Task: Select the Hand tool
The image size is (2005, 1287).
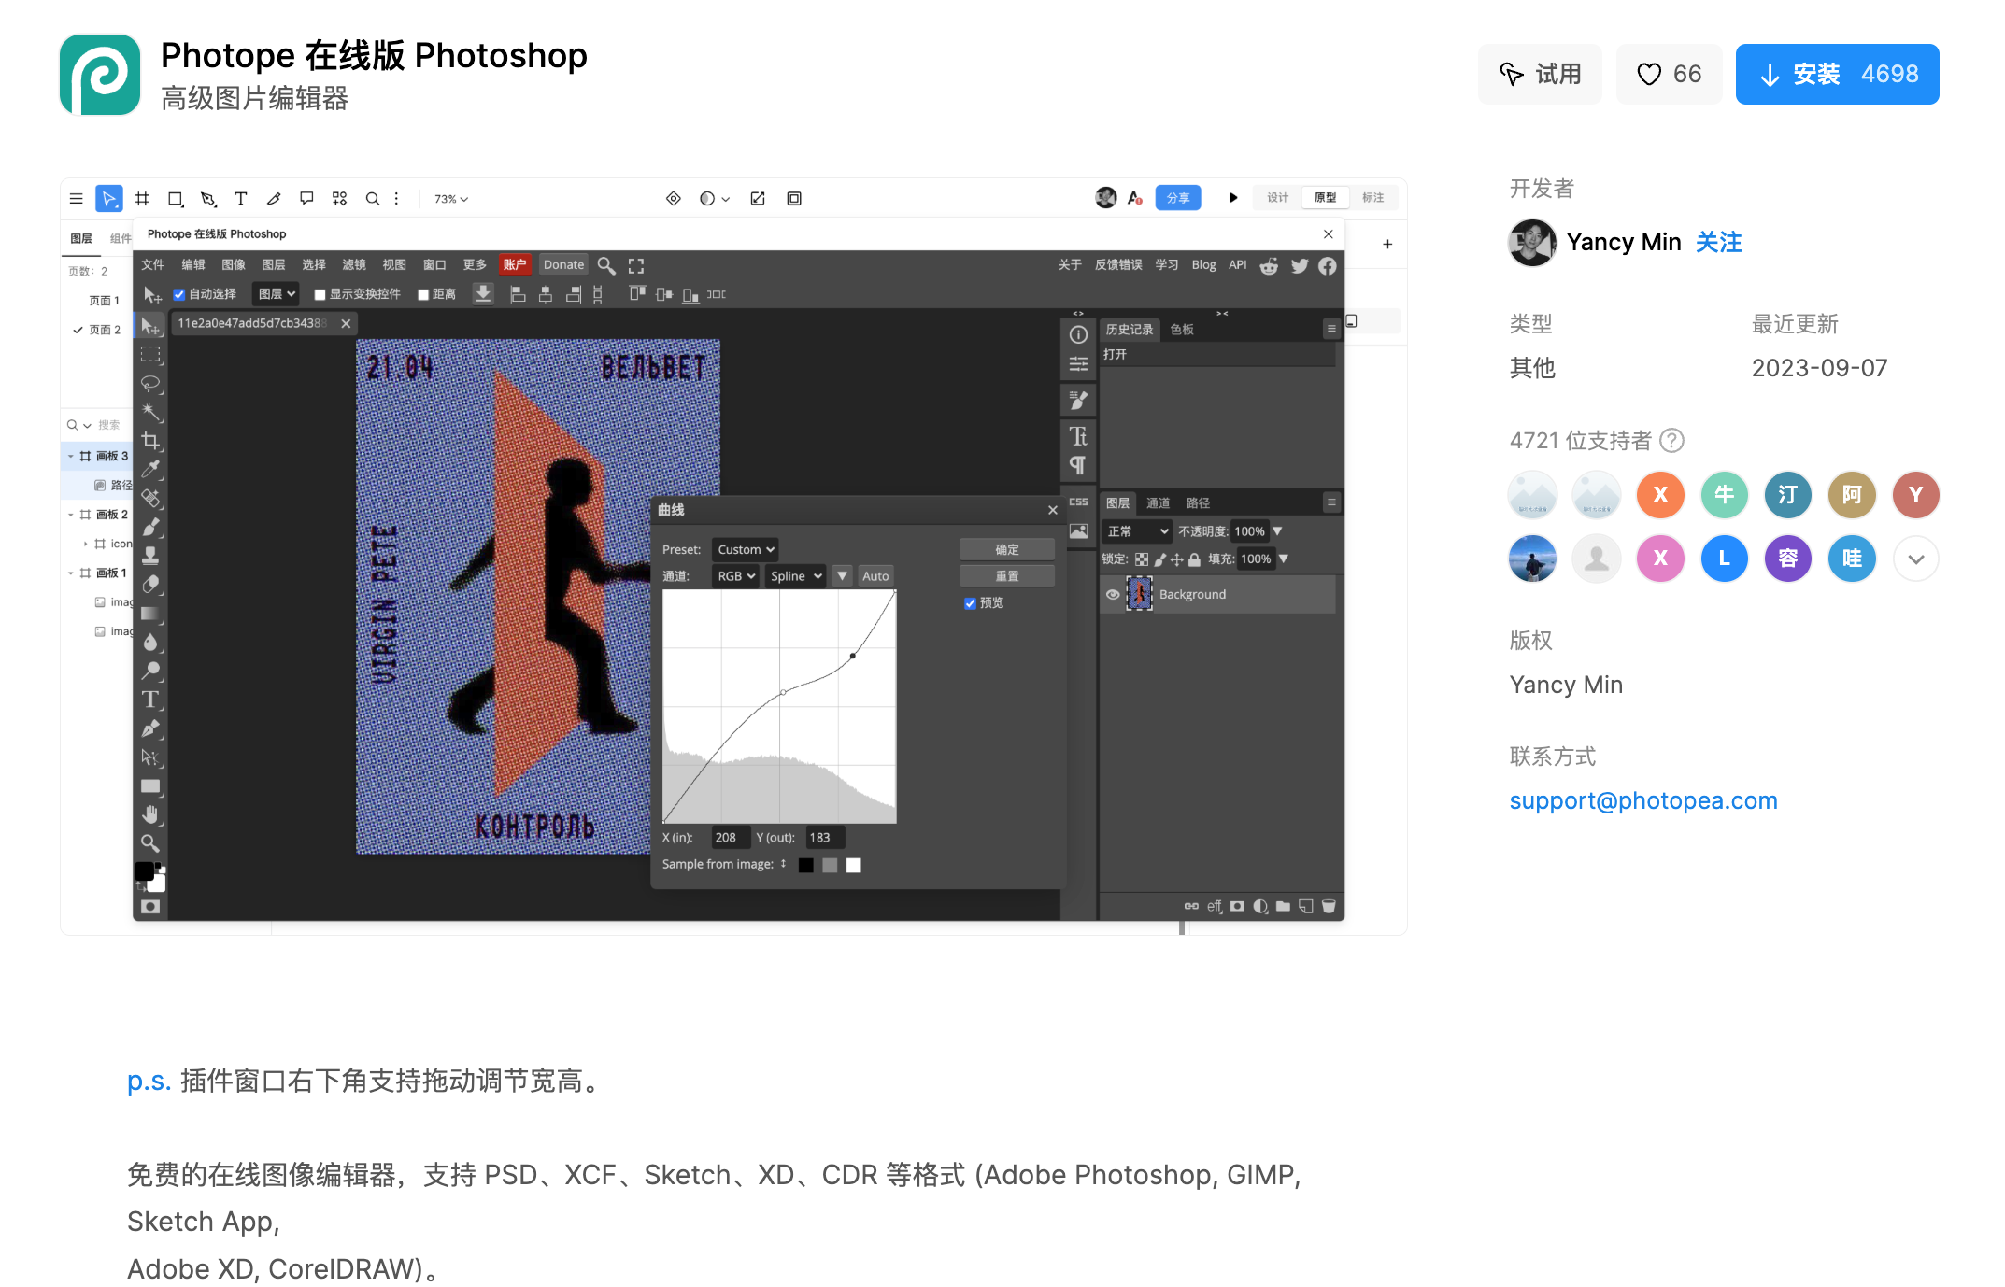Action: click(x=150, y=814)
